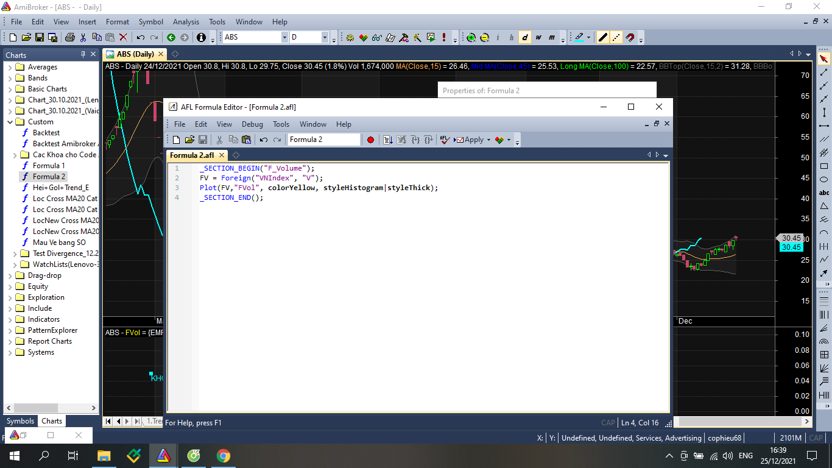Click the zoom out magnifier icon
The image size is (832, 468).
[485, 38]
